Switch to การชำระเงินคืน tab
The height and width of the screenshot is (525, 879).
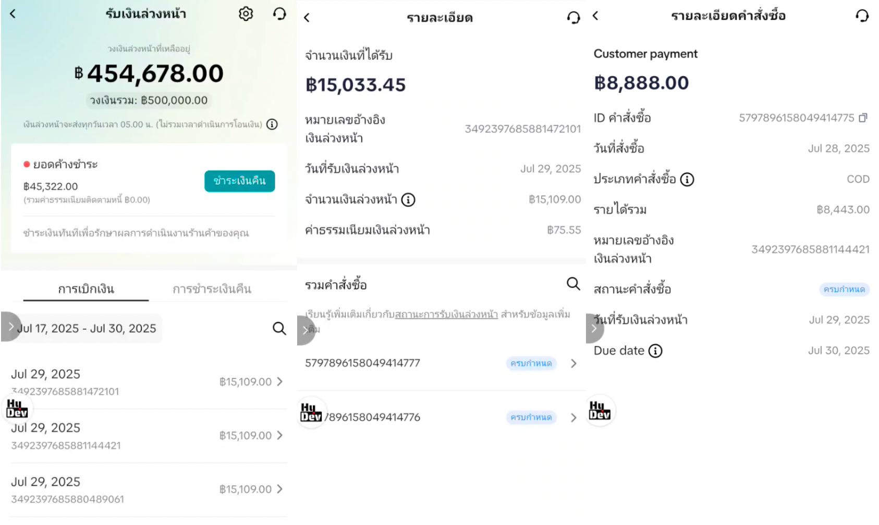tap(212, 289)
